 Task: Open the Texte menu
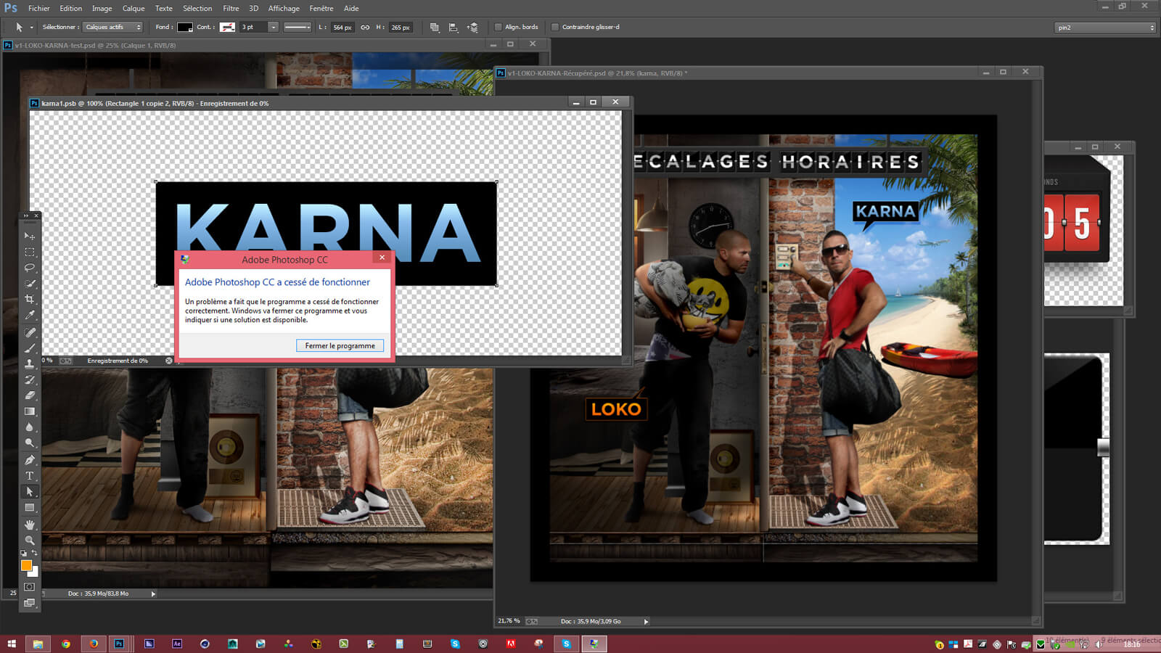164,8
